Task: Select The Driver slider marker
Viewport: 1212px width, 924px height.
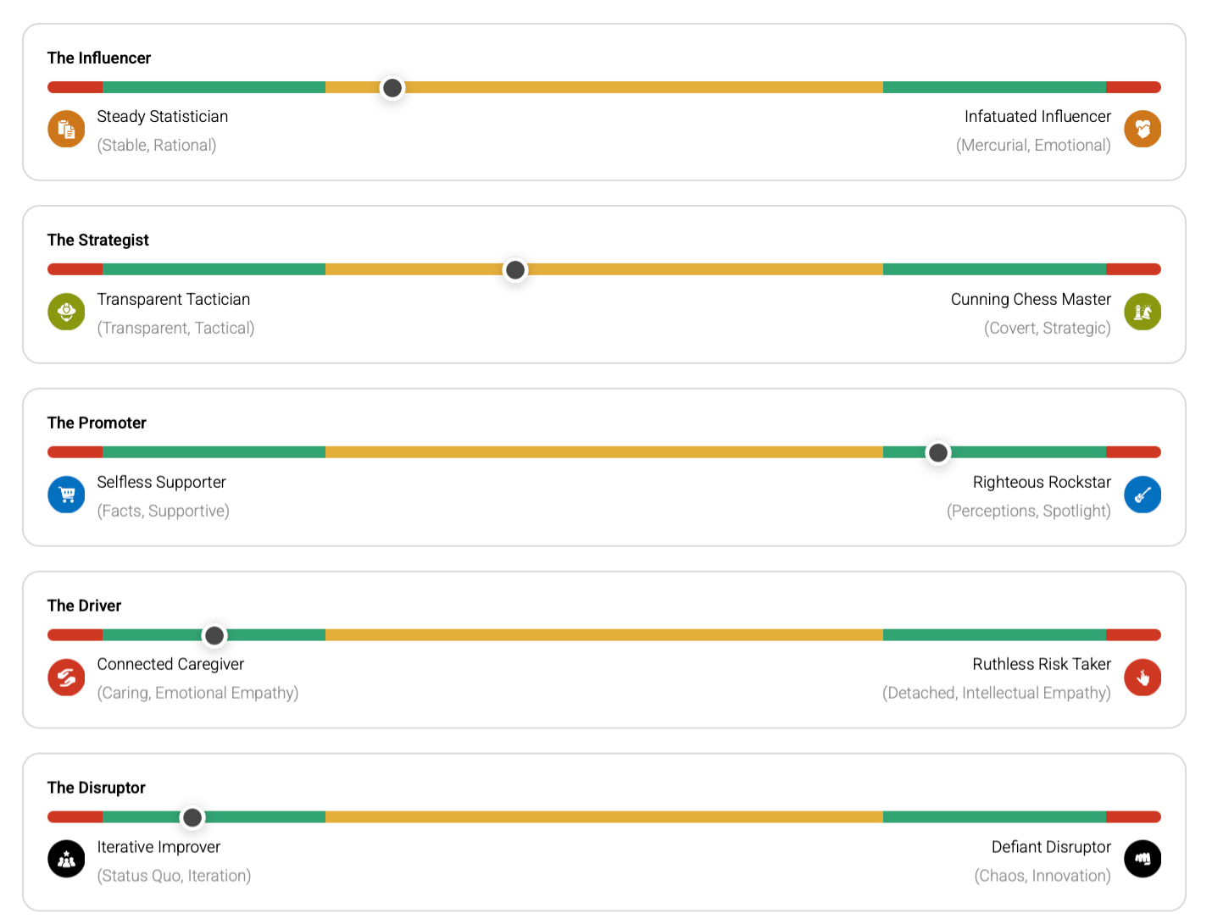Action: tap(214, 634)
